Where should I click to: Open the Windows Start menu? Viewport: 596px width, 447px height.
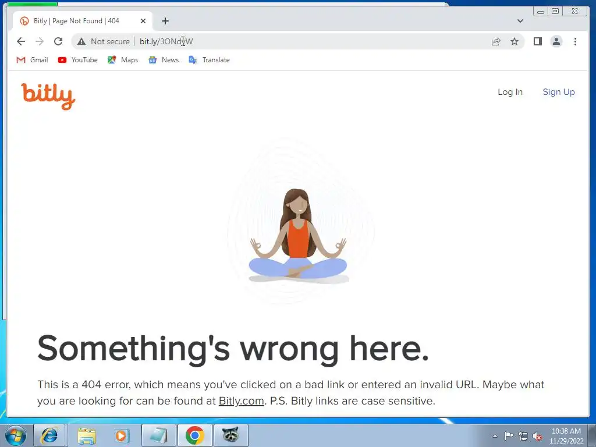(x=16, y=435)
